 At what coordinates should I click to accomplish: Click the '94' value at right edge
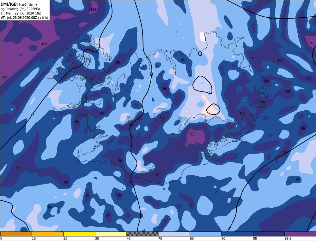[x=298, y=179]
